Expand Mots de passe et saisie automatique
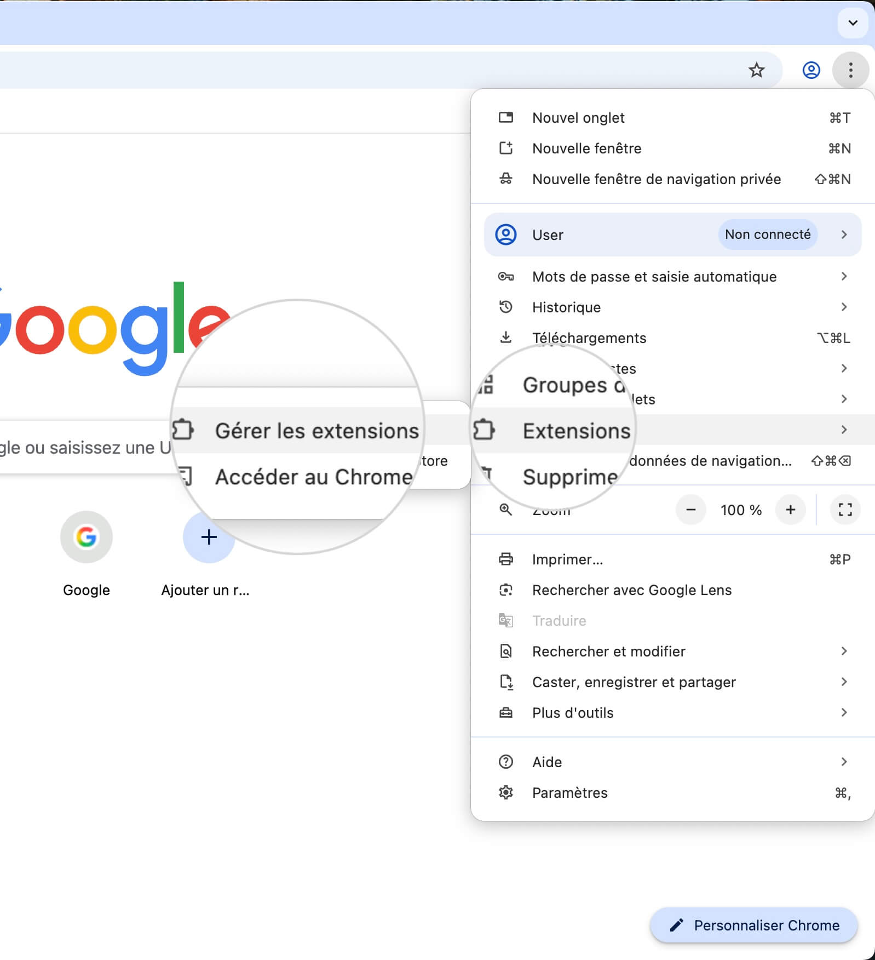This screenshot has width=875, height=960. click(844, 276)
